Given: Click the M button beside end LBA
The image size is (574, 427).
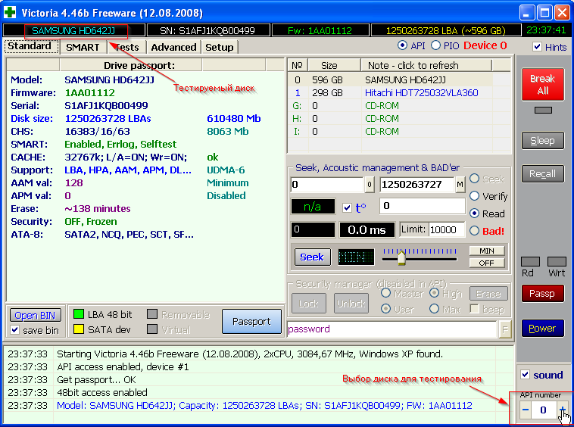Looking at the screenshot, I should click(460, 185).
